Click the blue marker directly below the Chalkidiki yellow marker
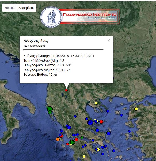The height and width of the screenshot is (161, 156). pyautogui.click(x=108, y=111)
